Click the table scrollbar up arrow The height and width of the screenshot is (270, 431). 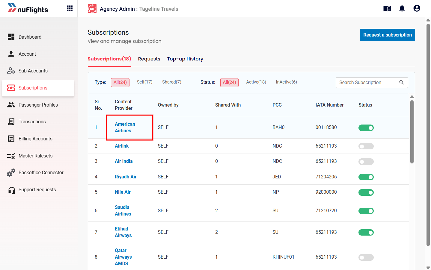pyautogui.click(x=412, y=97)
